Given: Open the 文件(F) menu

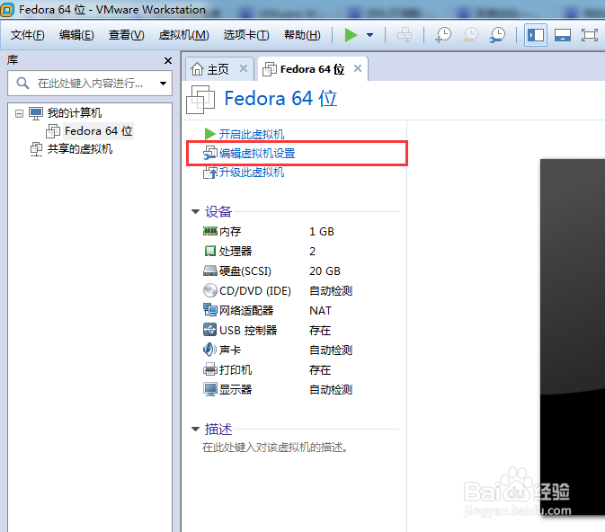Looking at the screenshot, I should (27, 35).
